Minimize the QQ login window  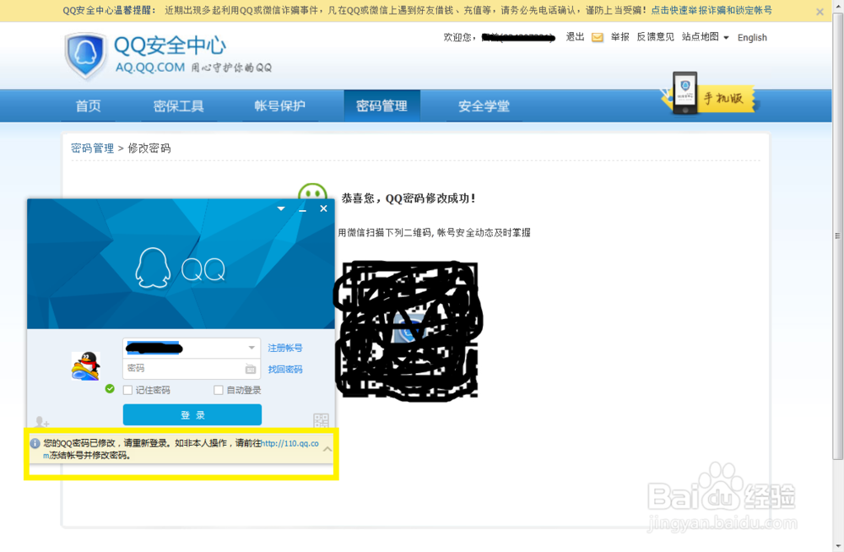point(302,209)
